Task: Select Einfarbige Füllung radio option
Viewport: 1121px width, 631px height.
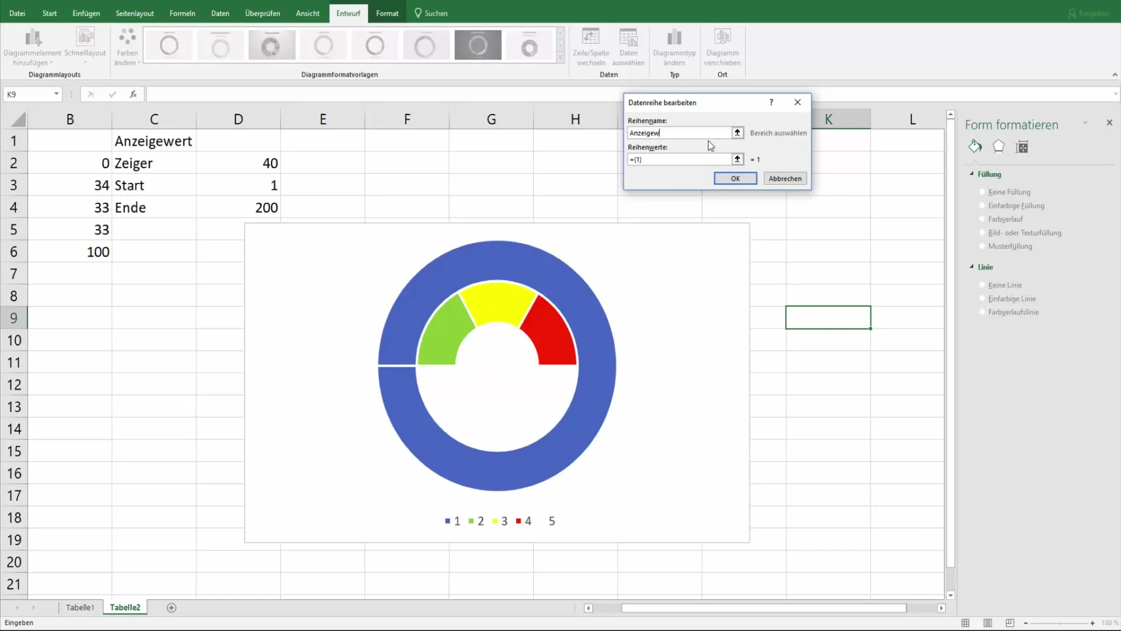Action: point(982,205)
